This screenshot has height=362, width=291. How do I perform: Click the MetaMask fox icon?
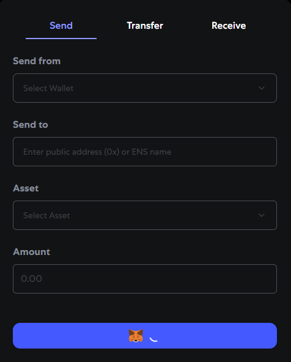click(136, 336)
